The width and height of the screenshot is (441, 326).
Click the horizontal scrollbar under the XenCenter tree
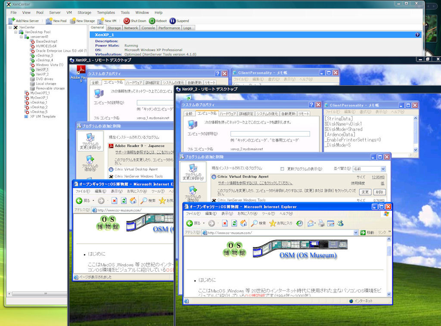(x=45, y=294)
